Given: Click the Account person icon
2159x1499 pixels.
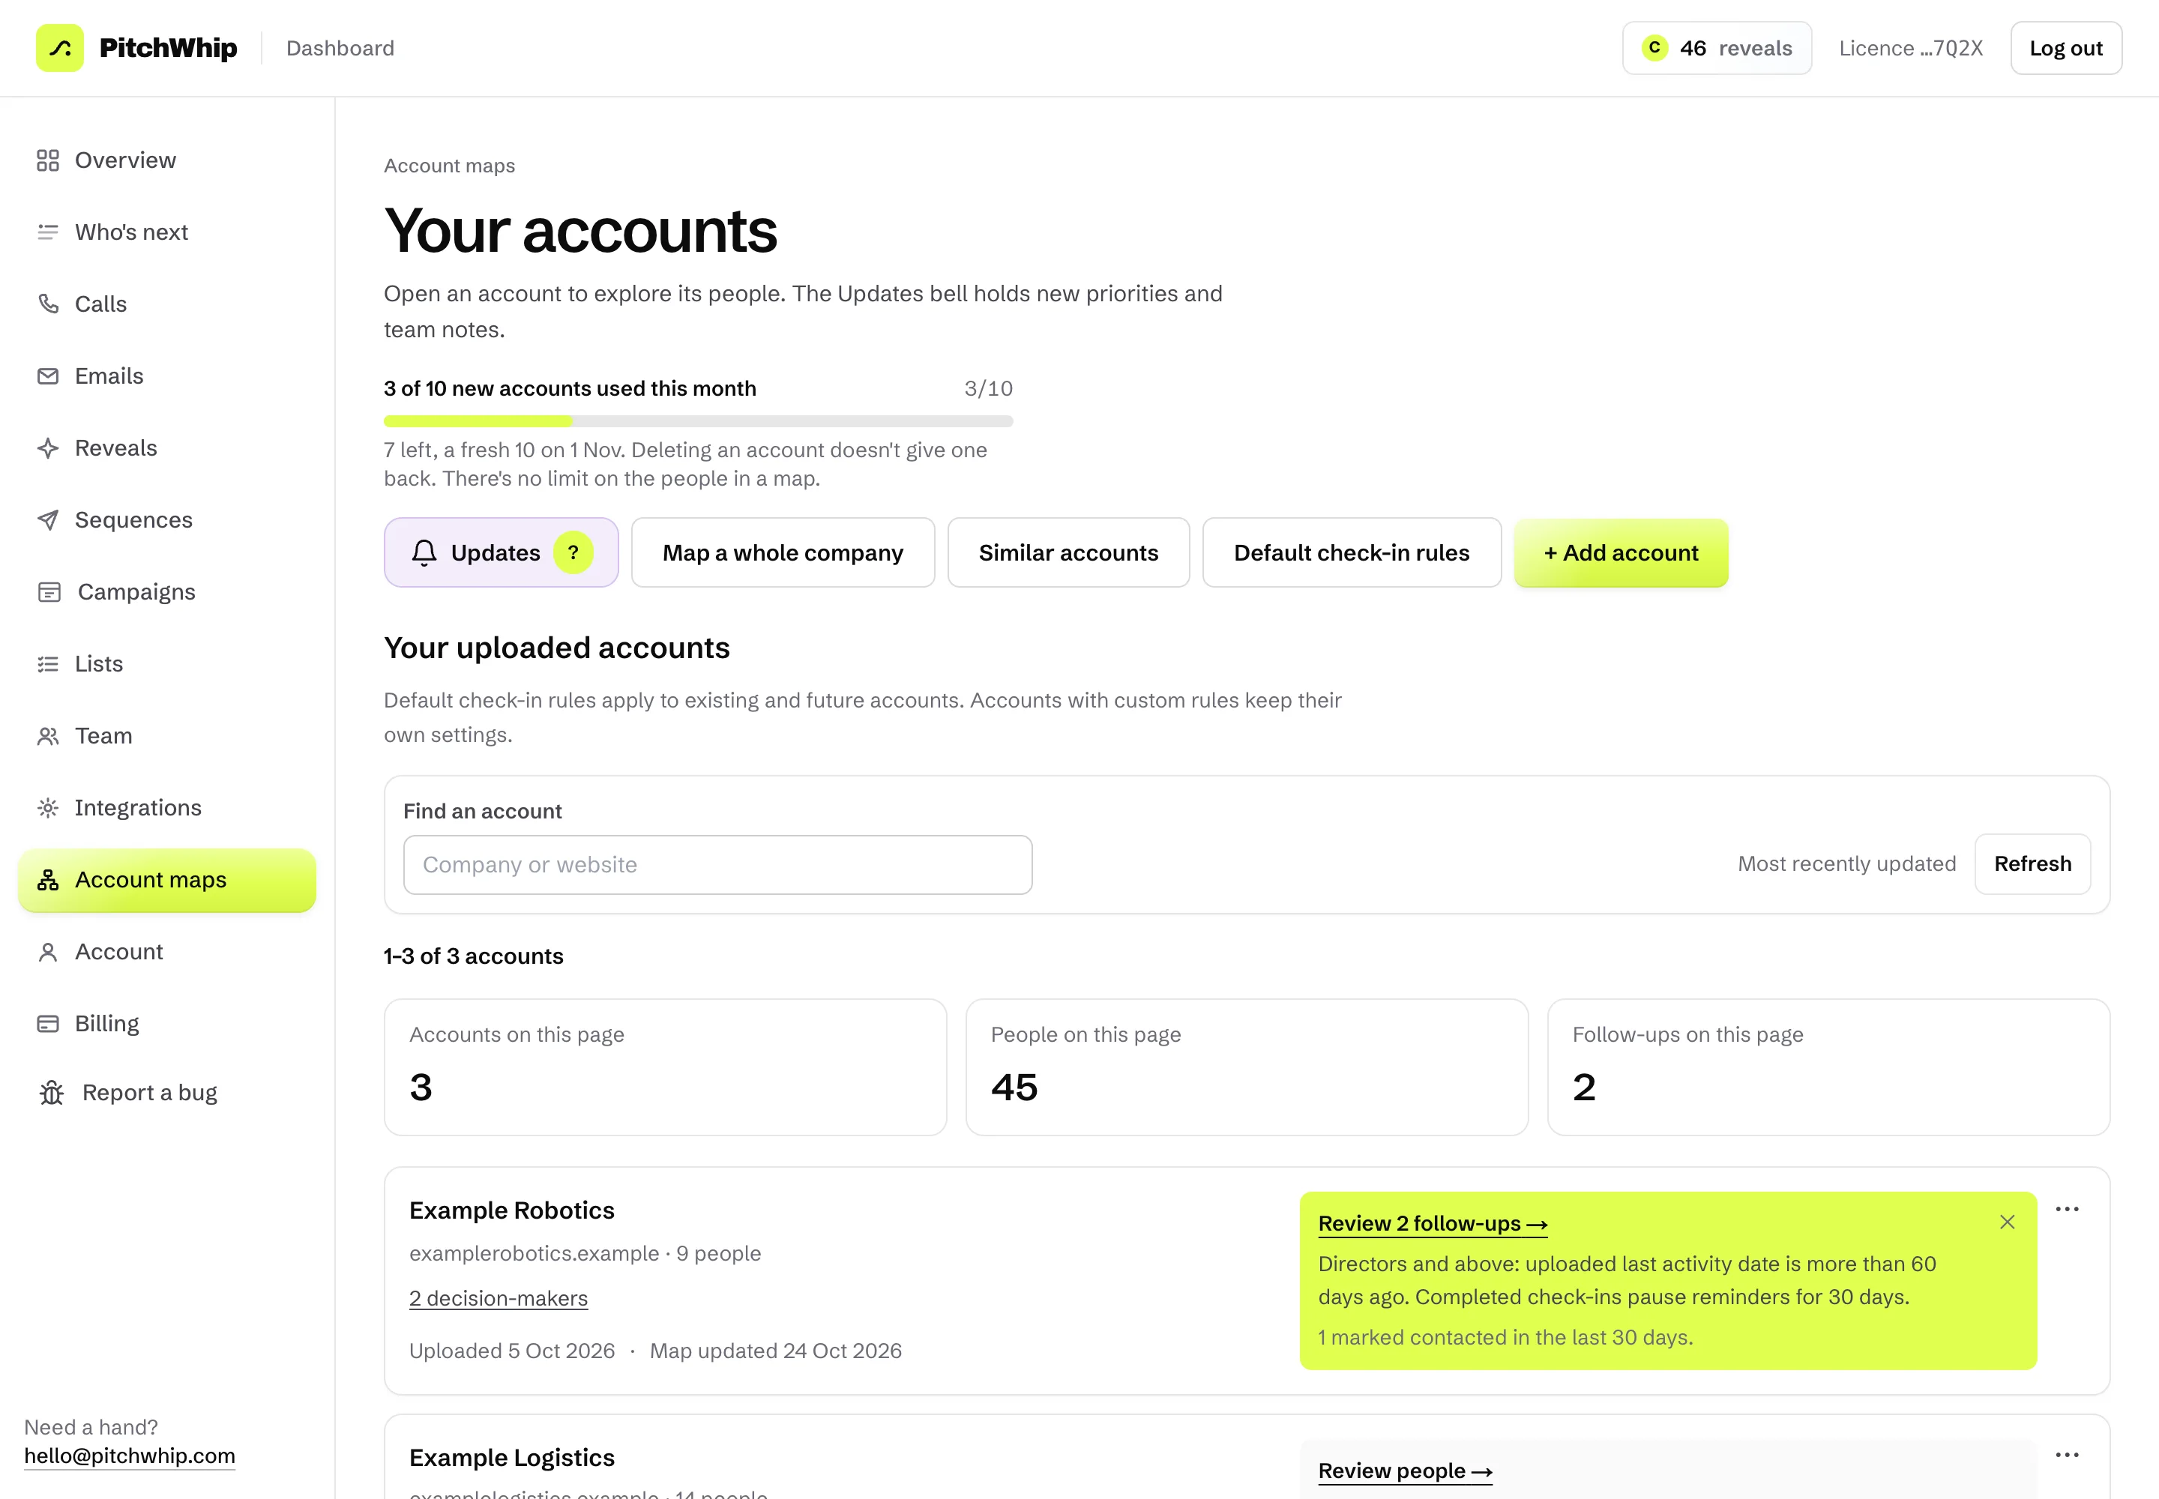Looking at the screenshot, I should pyautogui.click(x=48, y=951).
